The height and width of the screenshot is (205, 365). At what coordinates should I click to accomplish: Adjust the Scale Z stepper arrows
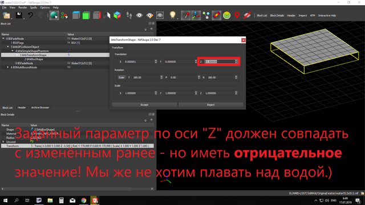(x=236, y=93)
